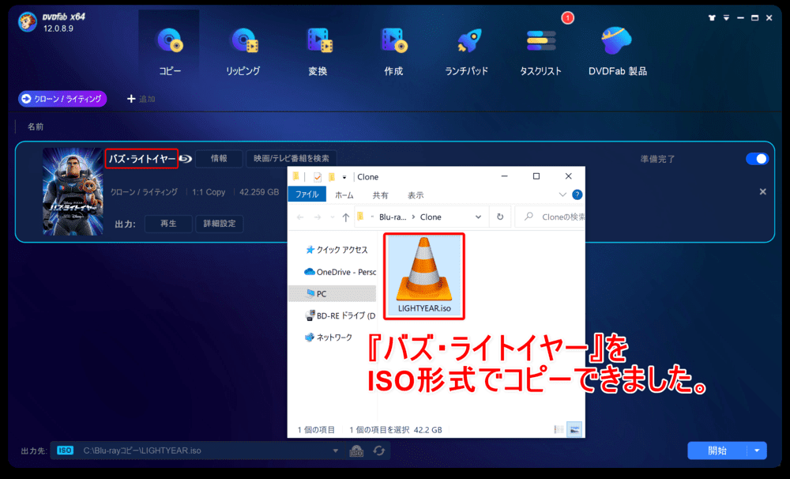This screenshot has height=479, width=790.
Task: Click the refresh icon beside the output path
Action: [x=379, y=451]
